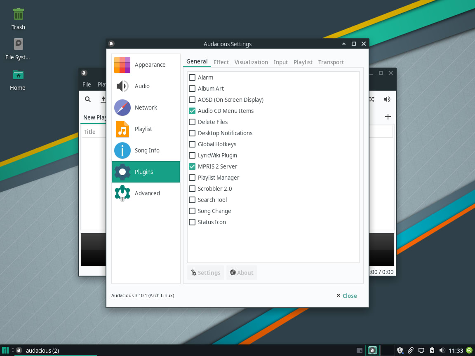Viewport: 475px width, 356px height.
Task: Open the Playlist settings category
Action: 146,129
